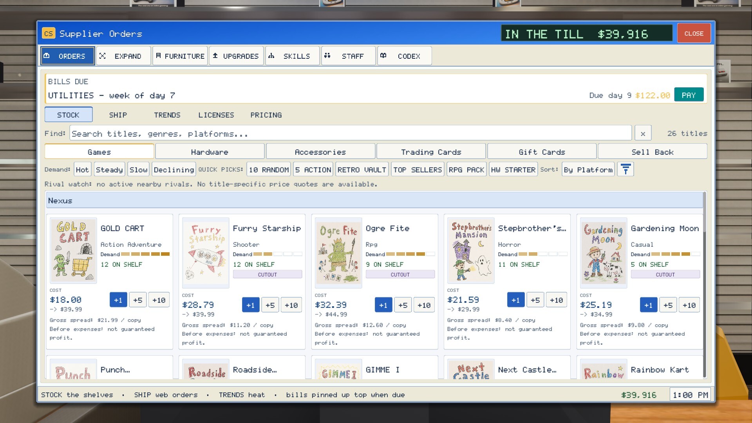Collapse the Nexus platform section
Image resolution: width=752 pixels, height=423 pixels.
tap(374, 201)
